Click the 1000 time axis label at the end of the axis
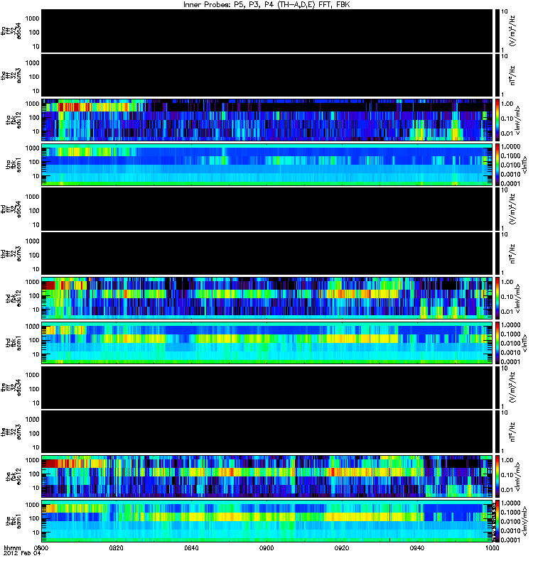533x568 pixels. pos(492,548)
